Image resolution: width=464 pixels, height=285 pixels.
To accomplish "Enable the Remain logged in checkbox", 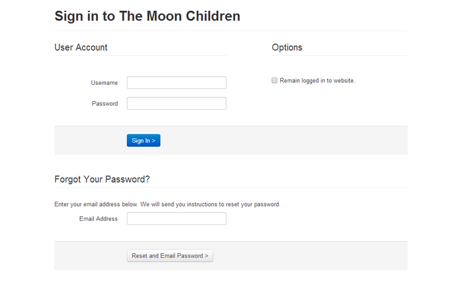I will (274, 80).
